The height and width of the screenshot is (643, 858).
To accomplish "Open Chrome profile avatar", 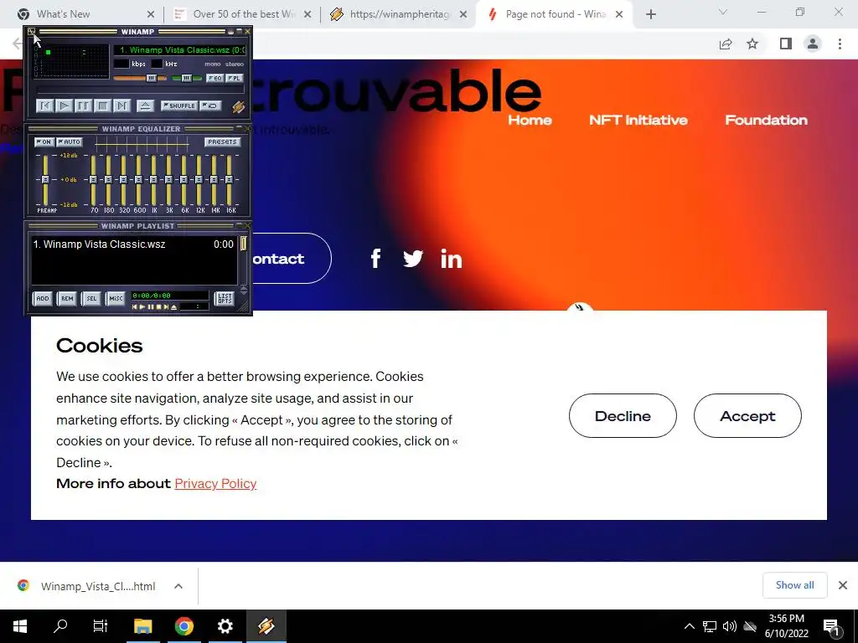I will click(813, 44).
